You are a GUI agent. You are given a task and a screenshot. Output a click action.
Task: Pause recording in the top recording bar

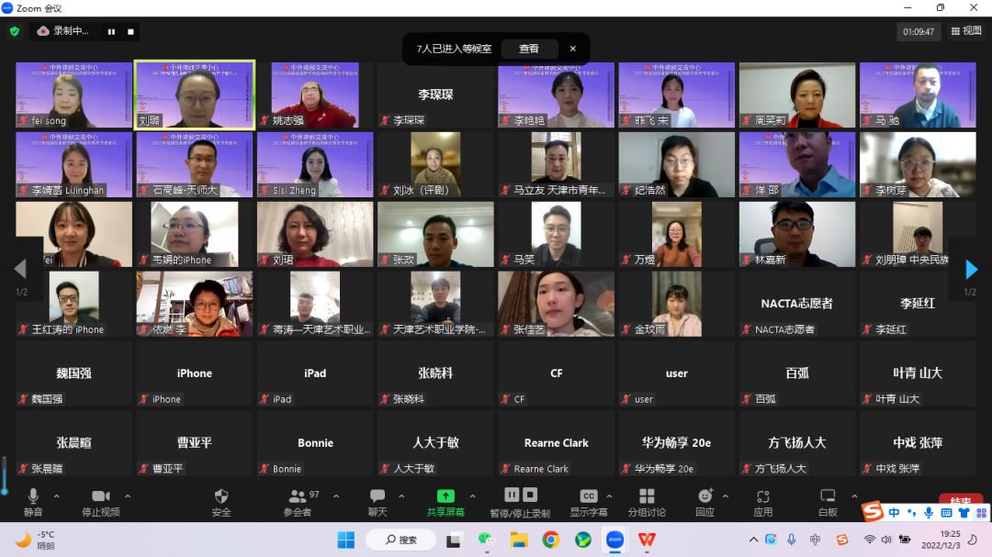click(x=112, y=31)
